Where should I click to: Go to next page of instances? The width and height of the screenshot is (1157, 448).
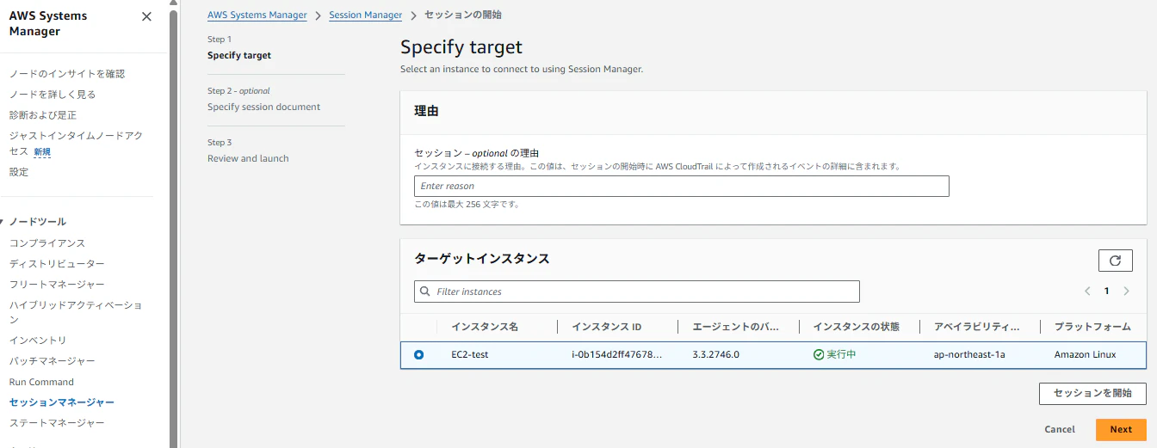(1126, 292)
